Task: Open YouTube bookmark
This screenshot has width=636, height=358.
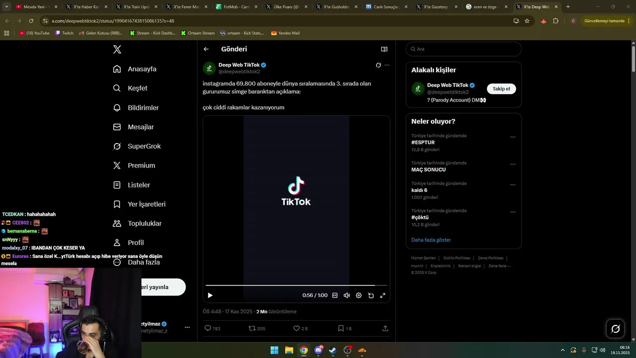Action: [x=34, y=33]
